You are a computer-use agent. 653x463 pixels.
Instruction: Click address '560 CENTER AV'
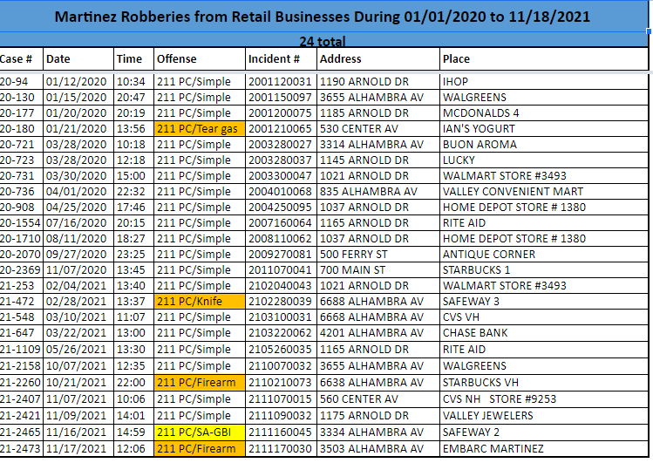tap(378, 398)
